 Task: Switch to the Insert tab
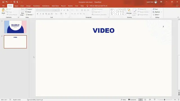pos(16,6)
